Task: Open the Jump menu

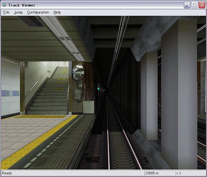Action: click(x=18, y=12)
